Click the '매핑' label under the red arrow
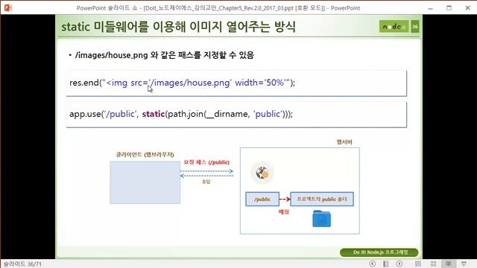The width and height of the screenshot is (477, 268). pos(284,211)
